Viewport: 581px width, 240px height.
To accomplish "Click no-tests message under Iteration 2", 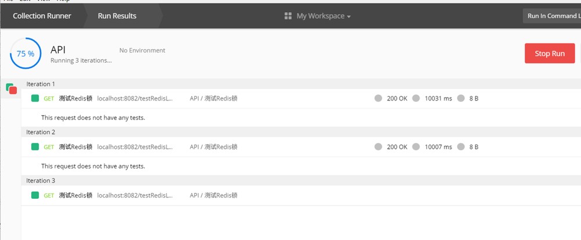I will click(93, 166).
